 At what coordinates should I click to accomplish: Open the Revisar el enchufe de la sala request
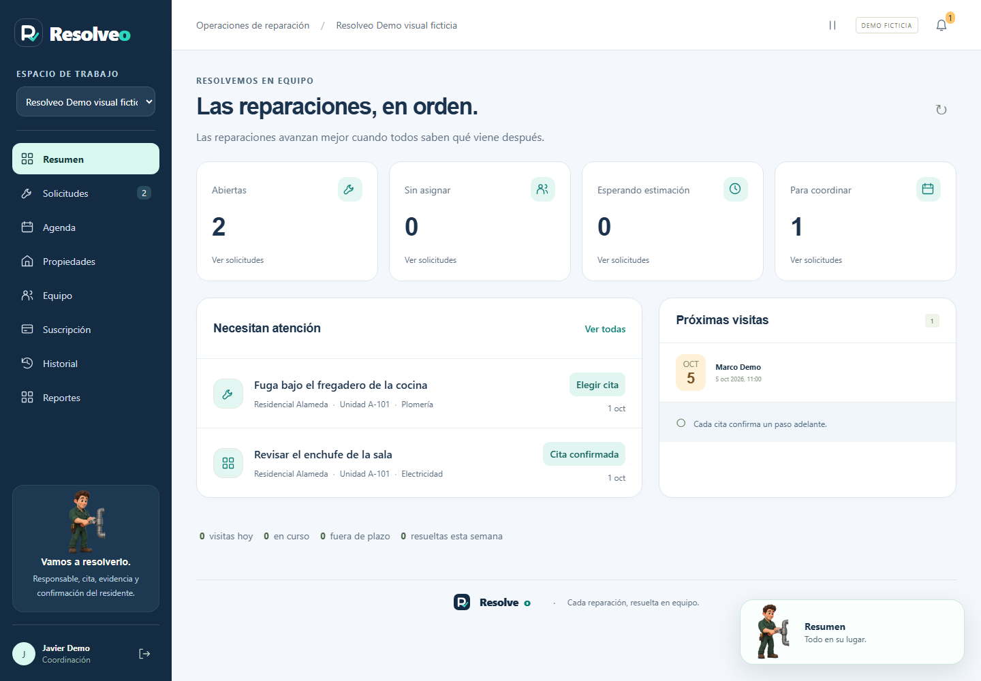point(419,463)
